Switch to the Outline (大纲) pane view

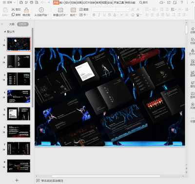[x=12, y=24]
